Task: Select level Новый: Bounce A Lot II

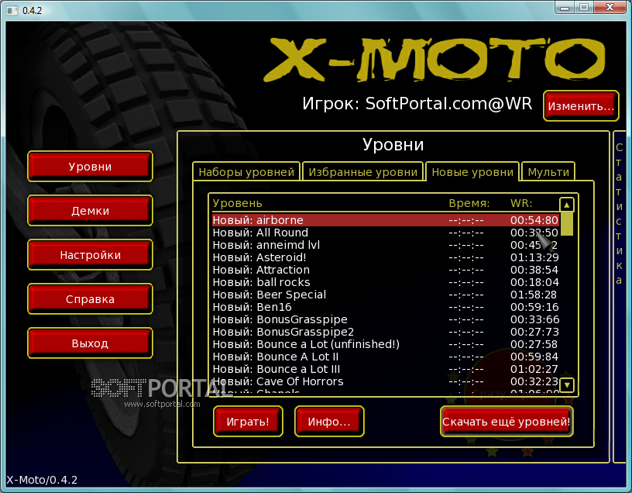Action: click(x=386, y=357)
